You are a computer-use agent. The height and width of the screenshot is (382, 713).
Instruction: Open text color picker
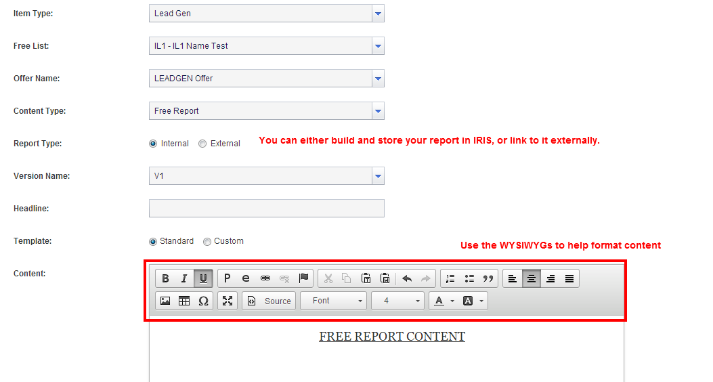pyautogui.click(x=444, y=301)
